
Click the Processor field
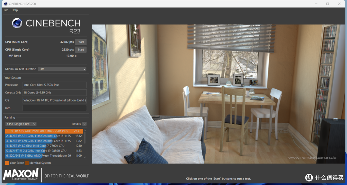(x=54, y=85)
